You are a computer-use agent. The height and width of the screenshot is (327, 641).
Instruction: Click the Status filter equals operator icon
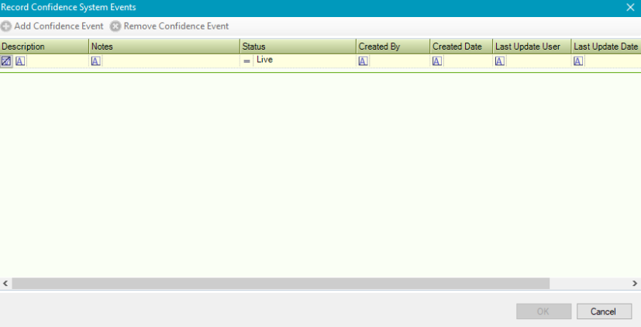(247, 61)
